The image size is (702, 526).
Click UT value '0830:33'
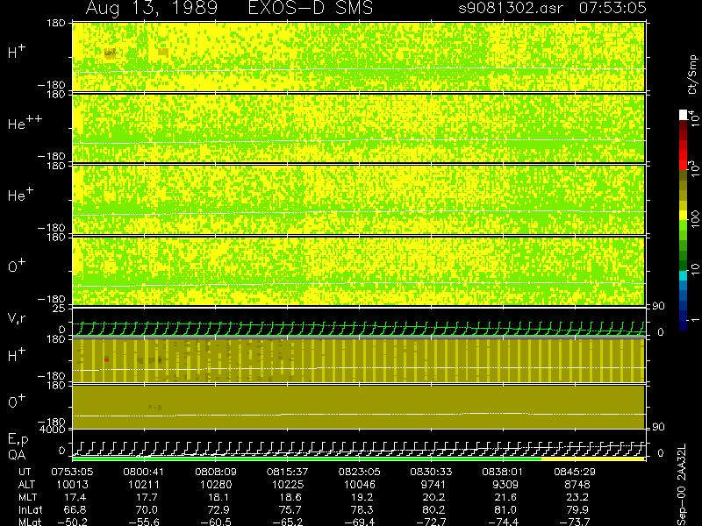[x=431, y=472]
